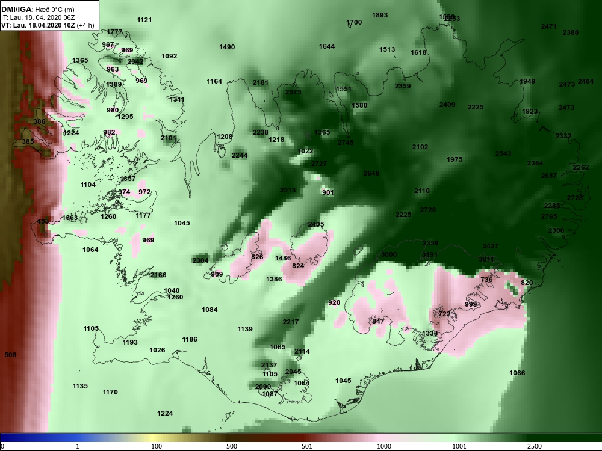Select the map value 2304
Viewport: 602px width, 451px height.
[x=200, y=260]
